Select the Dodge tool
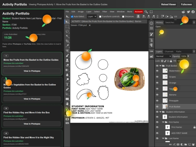The height and width of the screenshot is (147, 196). 67,79
